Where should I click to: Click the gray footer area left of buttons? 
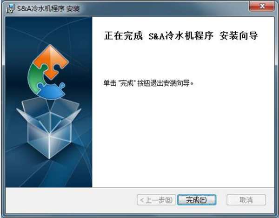coord(71,200)
